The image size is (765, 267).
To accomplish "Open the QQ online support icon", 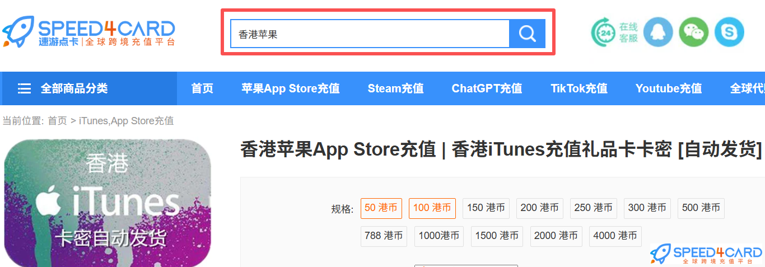I will [x=658, y=32].
